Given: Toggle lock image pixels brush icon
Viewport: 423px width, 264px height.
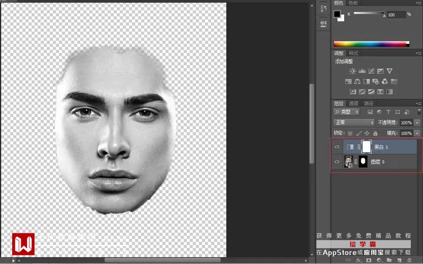Looking at the screenshot, I should [x=358, y=133].
